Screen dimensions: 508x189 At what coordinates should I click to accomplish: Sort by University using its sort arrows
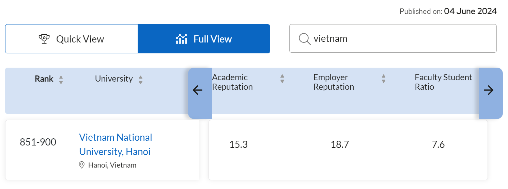point(140,80)
